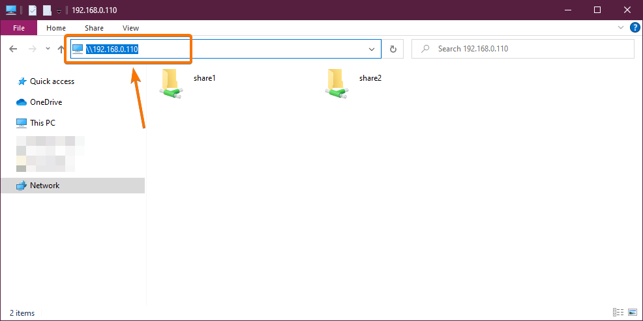
Task: Click the Back navigation arrow
Action: [13, 49]
